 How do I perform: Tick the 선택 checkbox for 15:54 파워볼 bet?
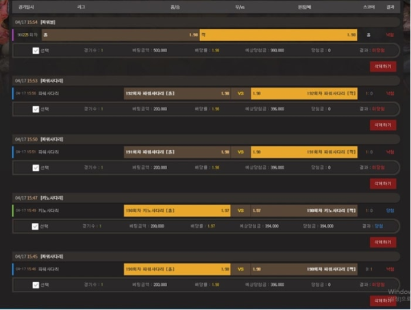point(36,50)
